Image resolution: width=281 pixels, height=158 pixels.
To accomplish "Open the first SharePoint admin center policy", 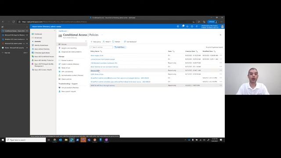I will click(x=120, y=78).
